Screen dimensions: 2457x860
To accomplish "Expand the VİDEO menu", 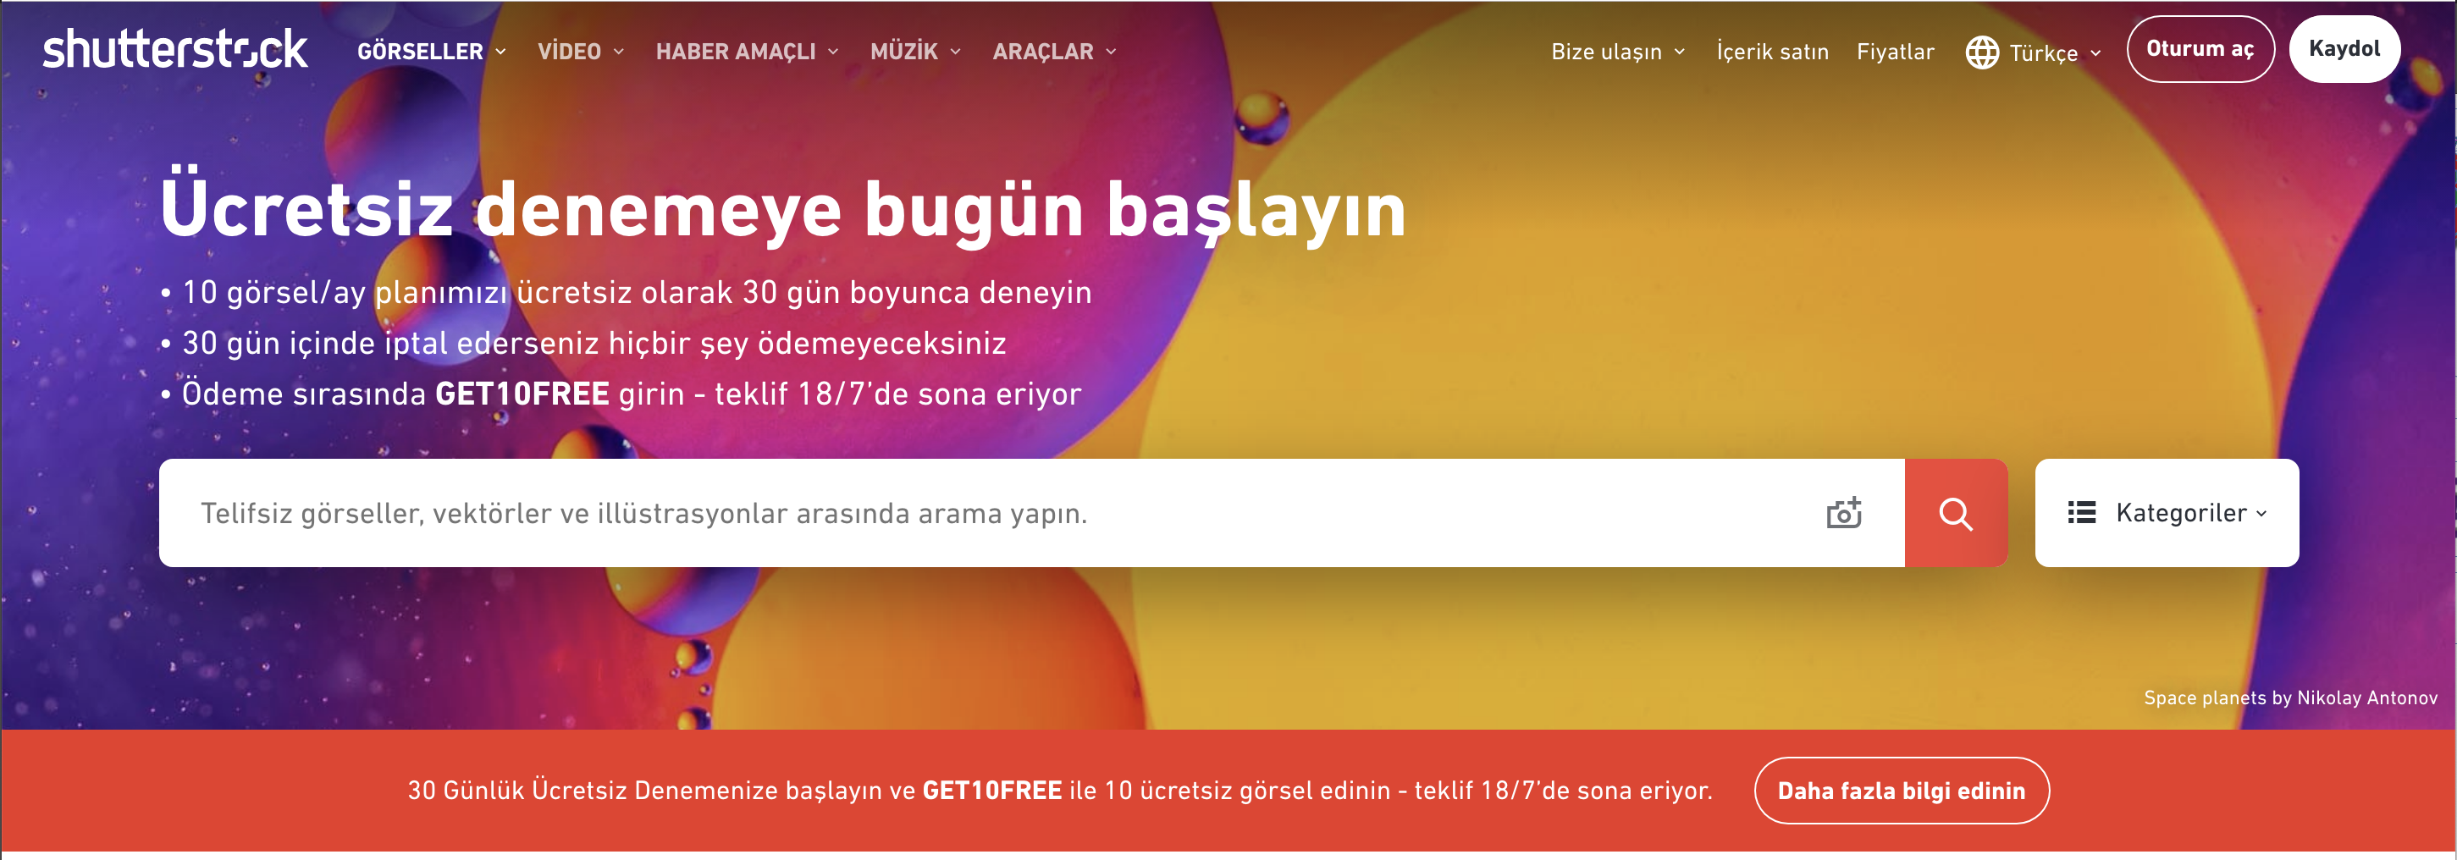I will (581, 52).
